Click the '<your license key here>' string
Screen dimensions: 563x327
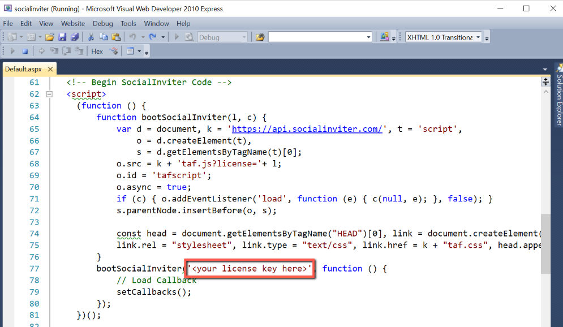(250, 269)
